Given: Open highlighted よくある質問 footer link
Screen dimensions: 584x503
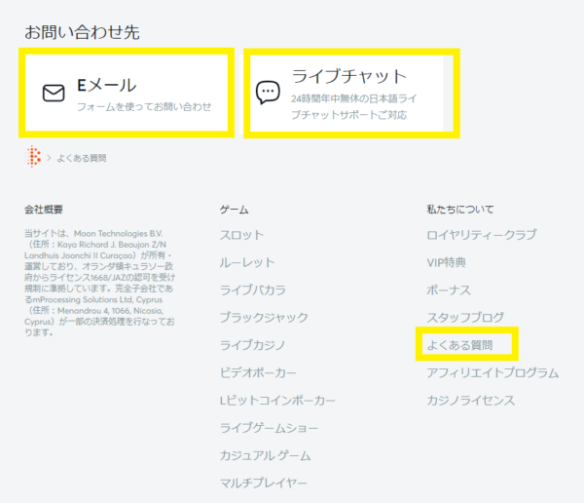Looking at the screenshot, I should pos(460,345).
